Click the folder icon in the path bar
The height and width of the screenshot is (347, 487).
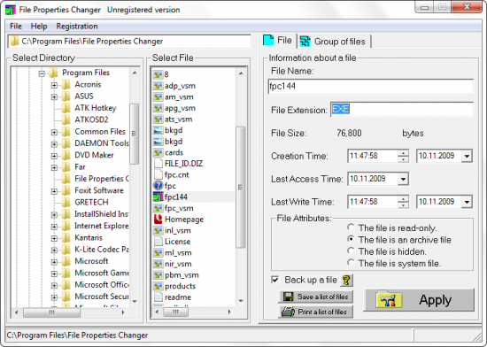tap(14, 42)
